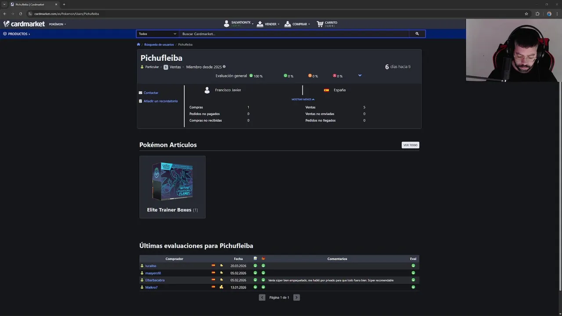The image size is (562, 316).
Task: Click the 20.03.2026 date cell
Action: tap(238, 266)
